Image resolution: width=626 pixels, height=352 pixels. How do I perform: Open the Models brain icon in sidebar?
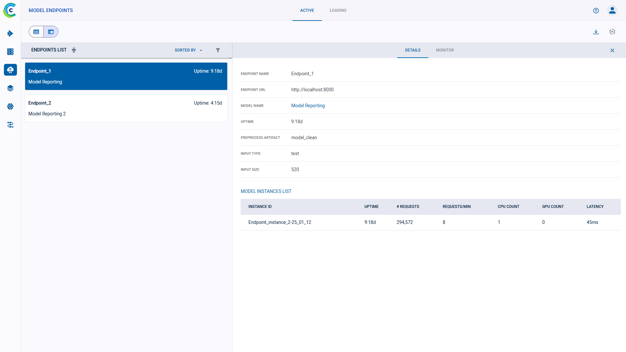(x=10, y=106)
